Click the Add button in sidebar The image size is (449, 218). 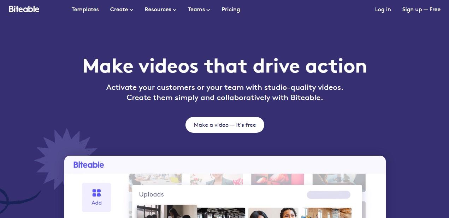pyautogui.click(x=96, y=197)
